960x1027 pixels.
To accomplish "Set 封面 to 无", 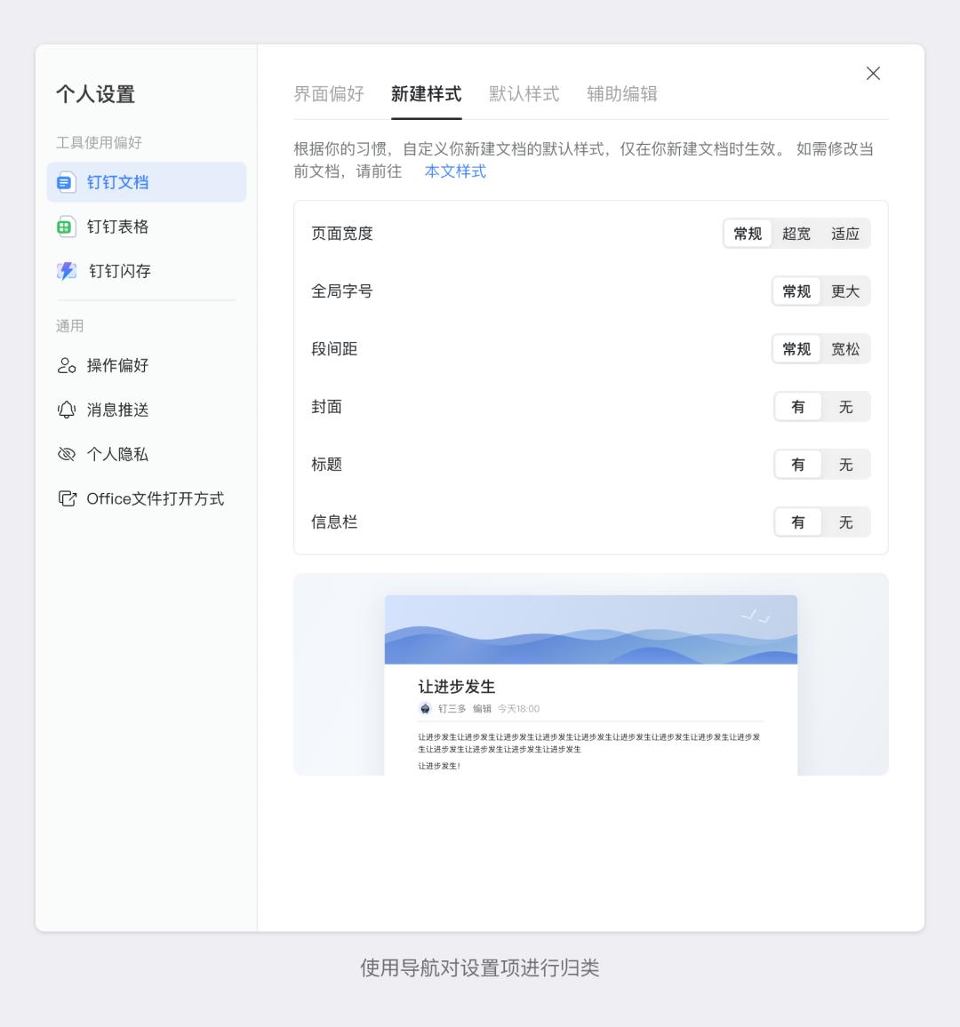I will [x=845, y=406].
